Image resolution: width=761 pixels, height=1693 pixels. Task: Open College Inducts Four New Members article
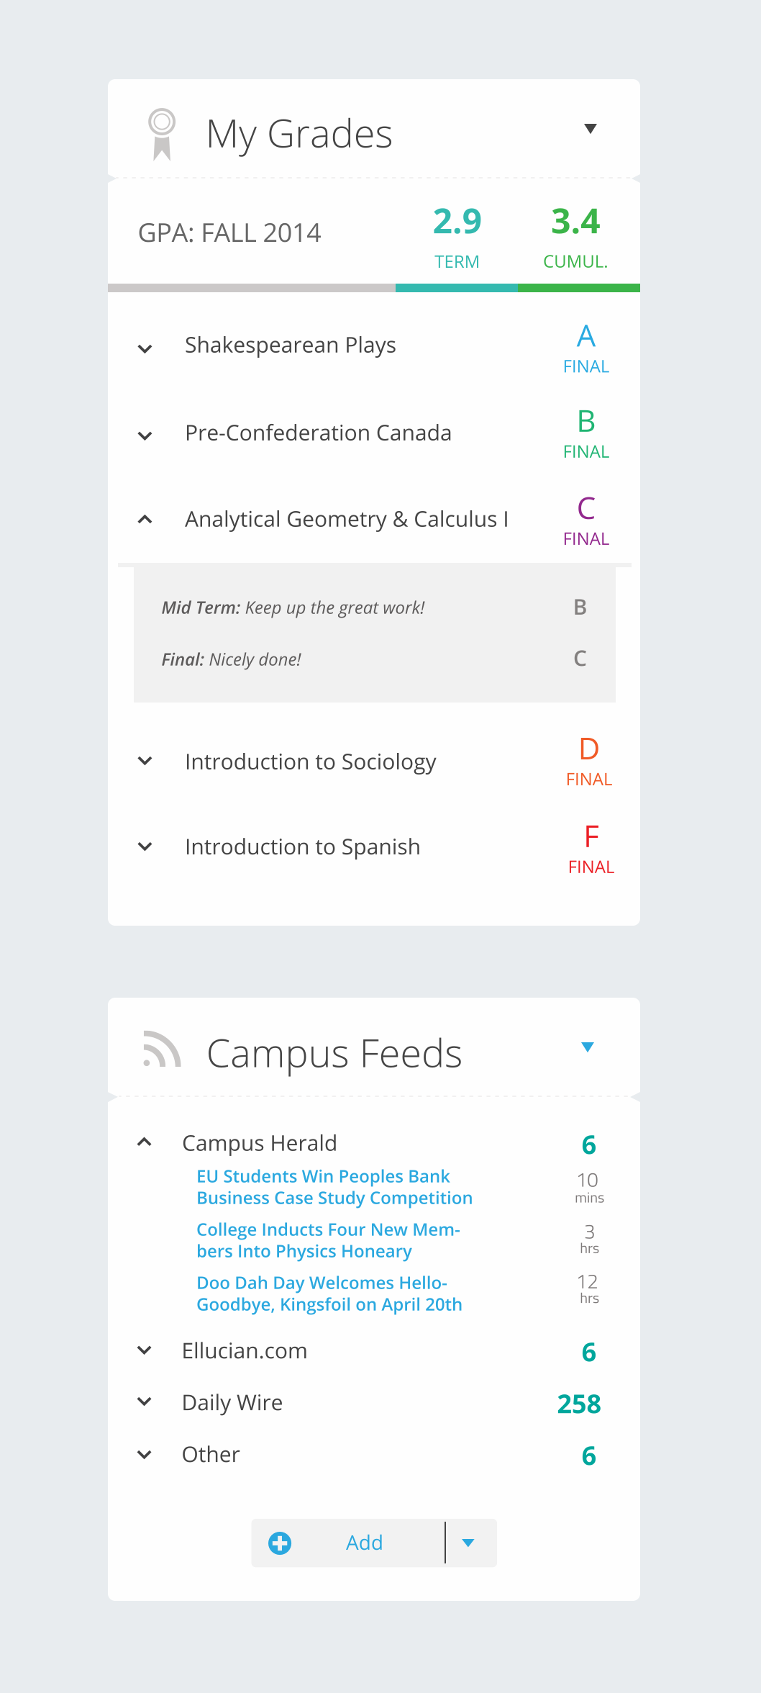point(328,1240)
